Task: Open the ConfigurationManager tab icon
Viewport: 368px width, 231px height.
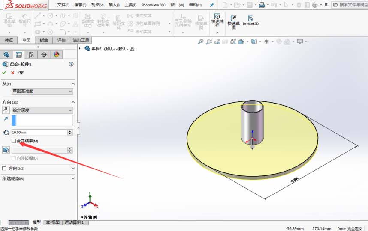Action: click(31, 55)
